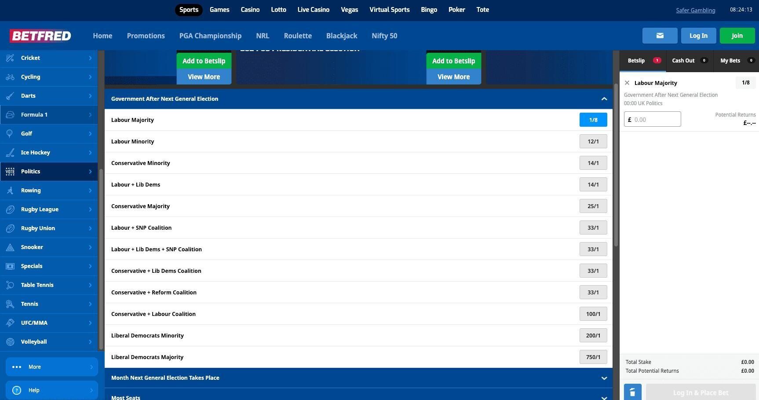Select Labour + Lib Dems 14/1 odds

[593, 184]
